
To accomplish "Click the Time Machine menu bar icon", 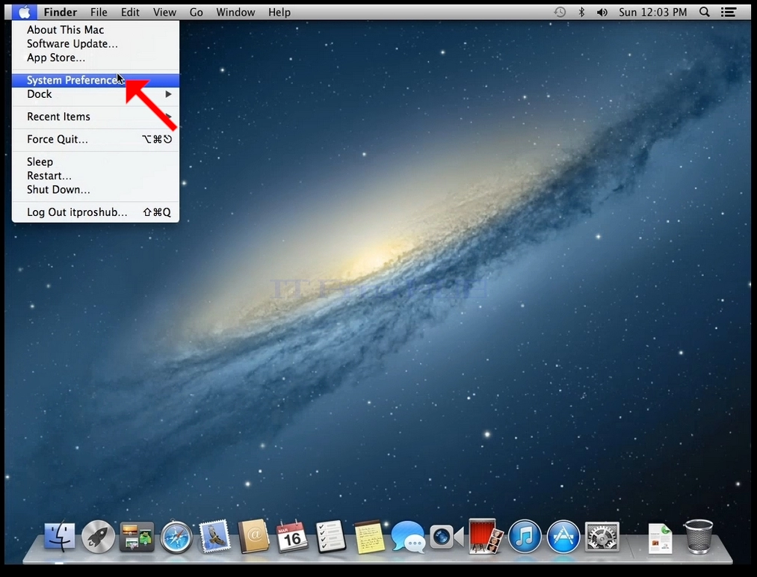I will coord(560,12).
